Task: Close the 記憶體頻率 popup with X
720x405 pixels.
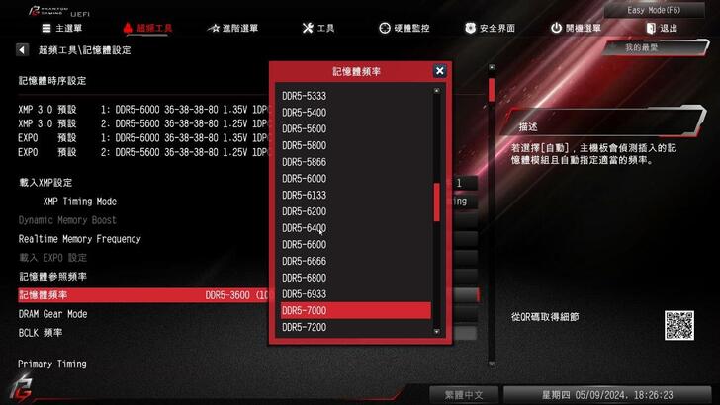Action: click(439, 71)
